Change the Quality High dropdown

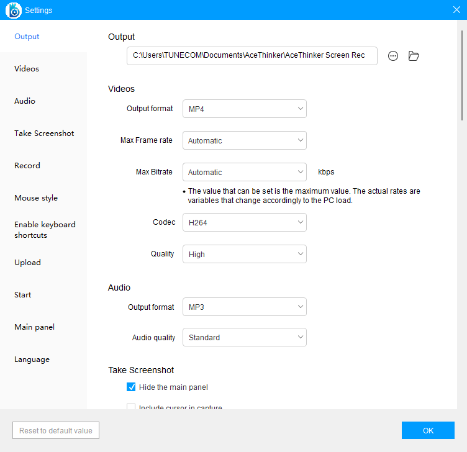tap(245, 254)
